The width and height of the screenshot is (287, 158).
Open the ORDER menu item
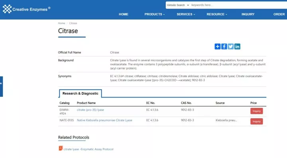click(x=279, y=14)
